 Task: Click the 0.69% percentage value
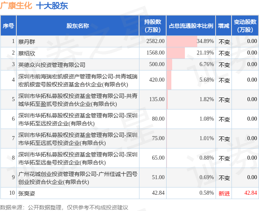click(207, 177)
